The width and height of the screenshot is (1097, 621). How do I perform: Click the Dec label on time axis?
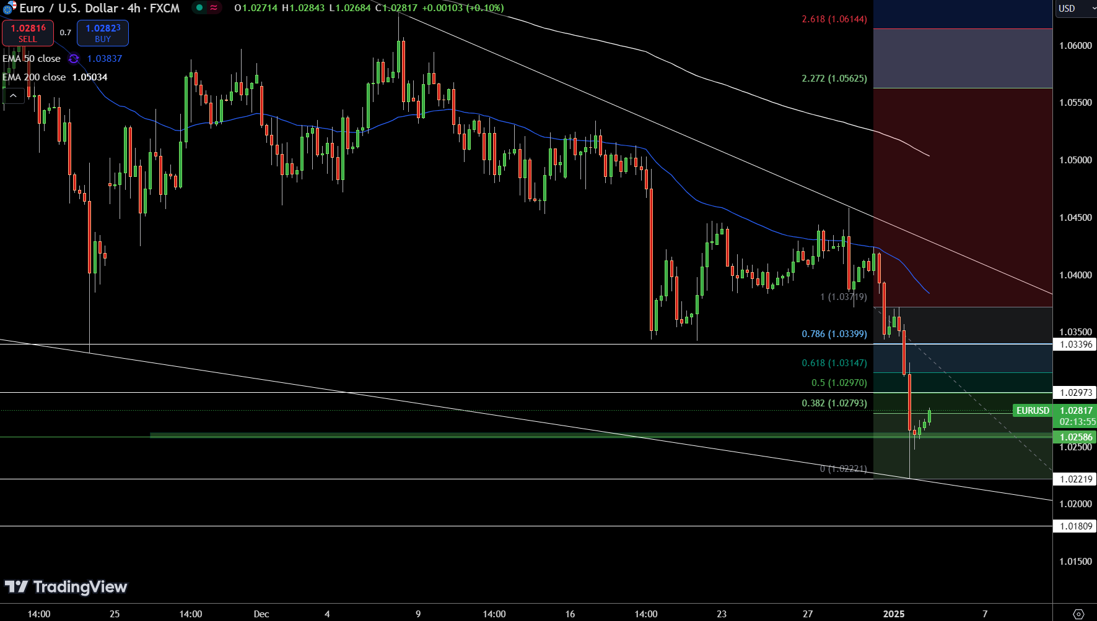click(261, 614)
